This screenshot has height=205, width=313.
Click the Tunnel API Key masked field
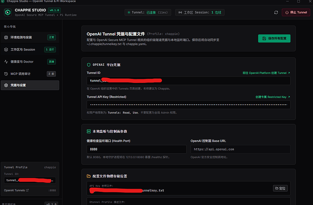188,105
